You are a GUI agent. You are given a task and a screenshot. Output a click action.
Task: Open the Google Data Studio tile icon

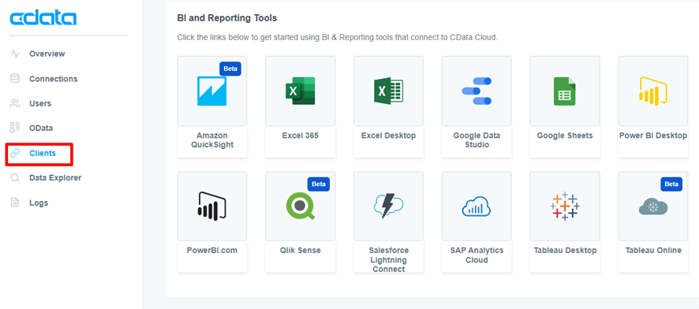coord(477,91)
